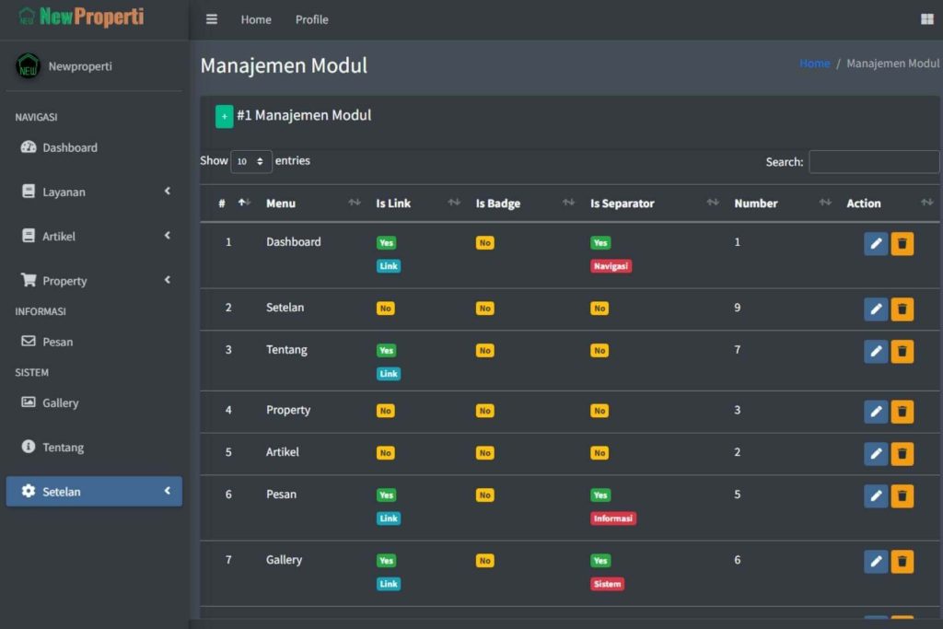943x629 pixels.
Task: Delete the Pesan row with trash icon
Action: tap(902, 496)
